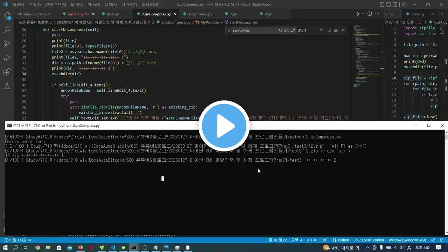Switch to the 2.py tab
Image resolution: width=448 pixels, height=252 pixels.
click(x=268, y=14)
